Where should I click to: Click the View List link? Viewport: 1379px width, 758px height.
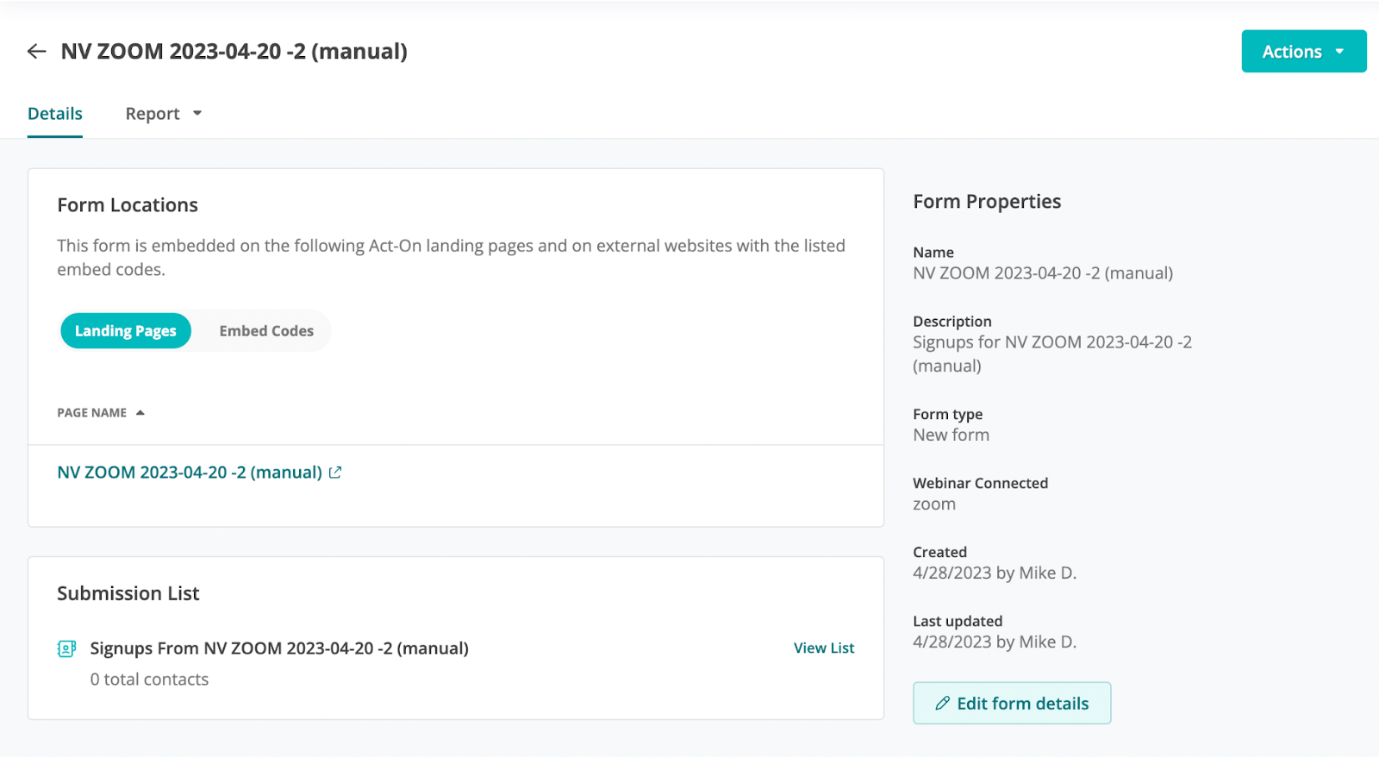point(824,648)
